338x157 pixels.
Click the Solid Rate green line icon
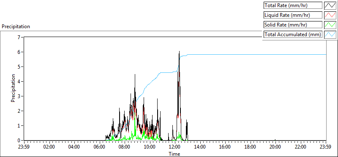point(330,25)
